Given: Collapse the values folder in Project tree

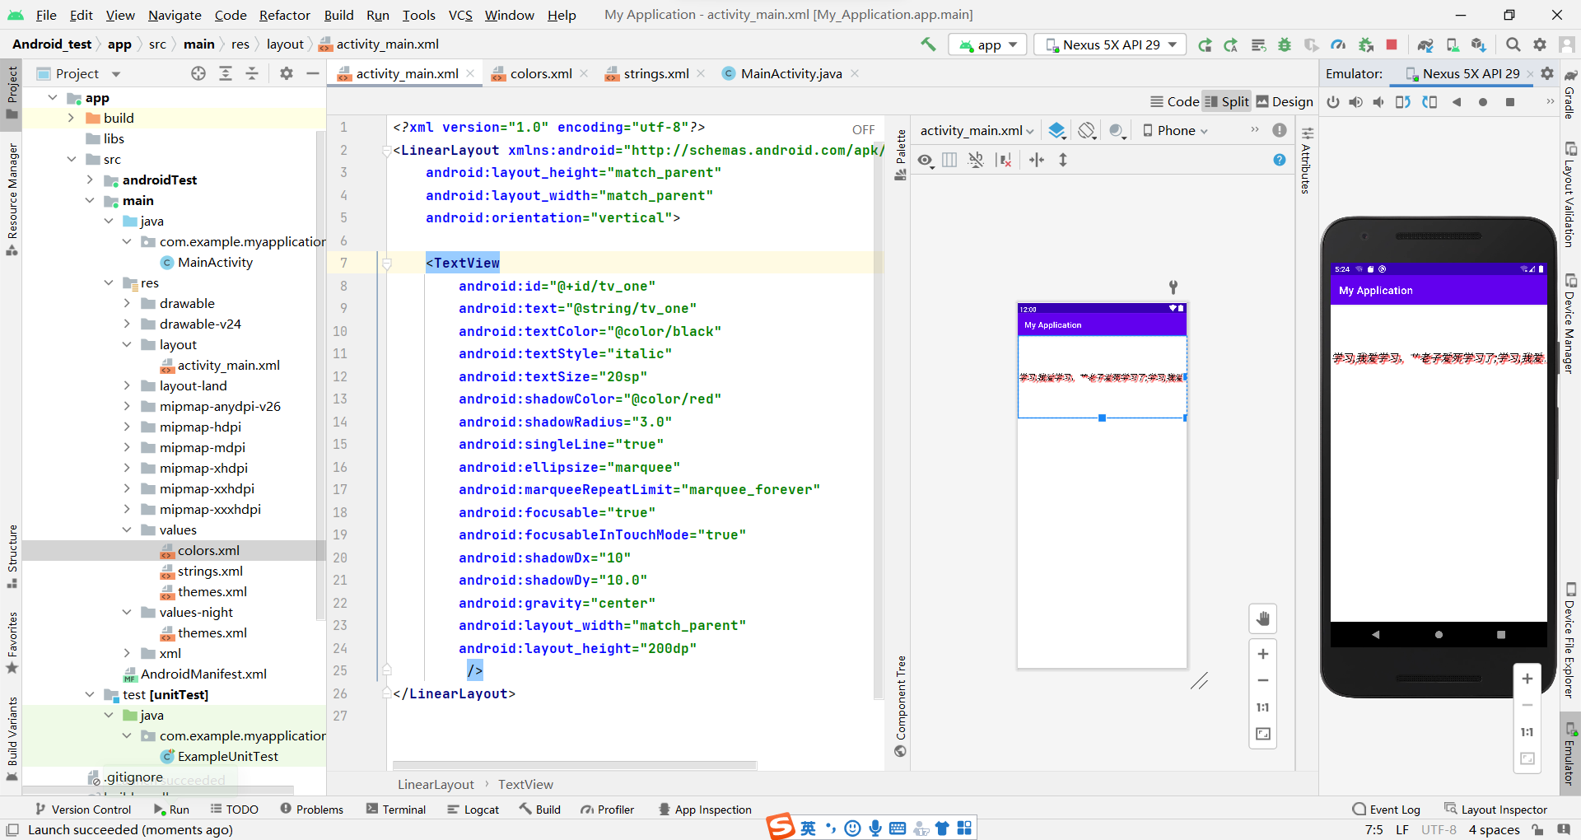Looking at the screenshot, I should (127, 530).
